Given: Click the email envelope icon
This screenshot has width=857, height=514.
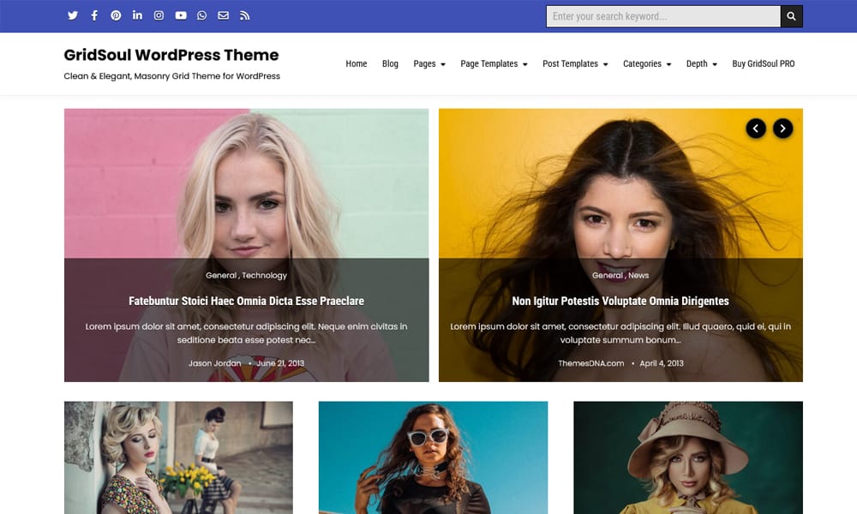Looking at the screenshot, I should (x=224, y=15).
